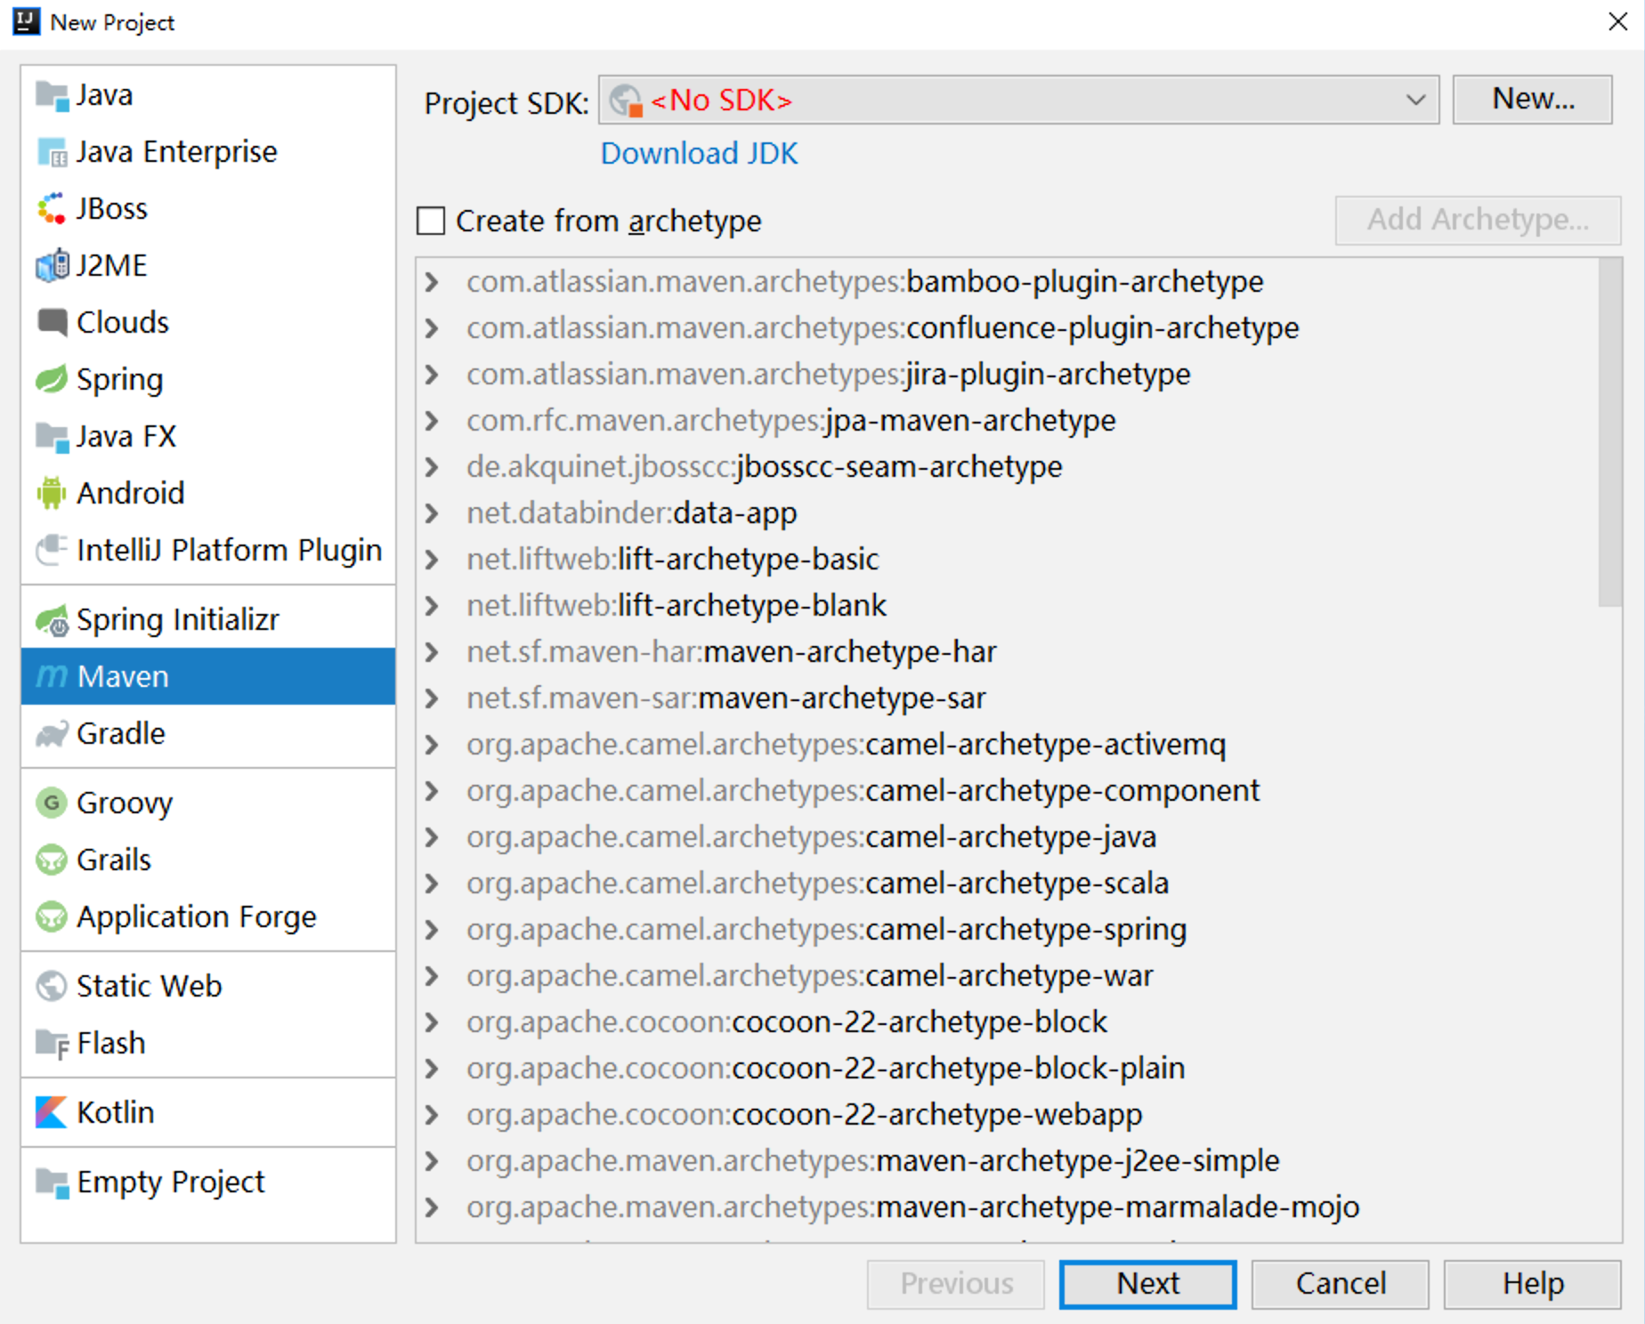Select camel-archetype-java row

point(1009,837)
